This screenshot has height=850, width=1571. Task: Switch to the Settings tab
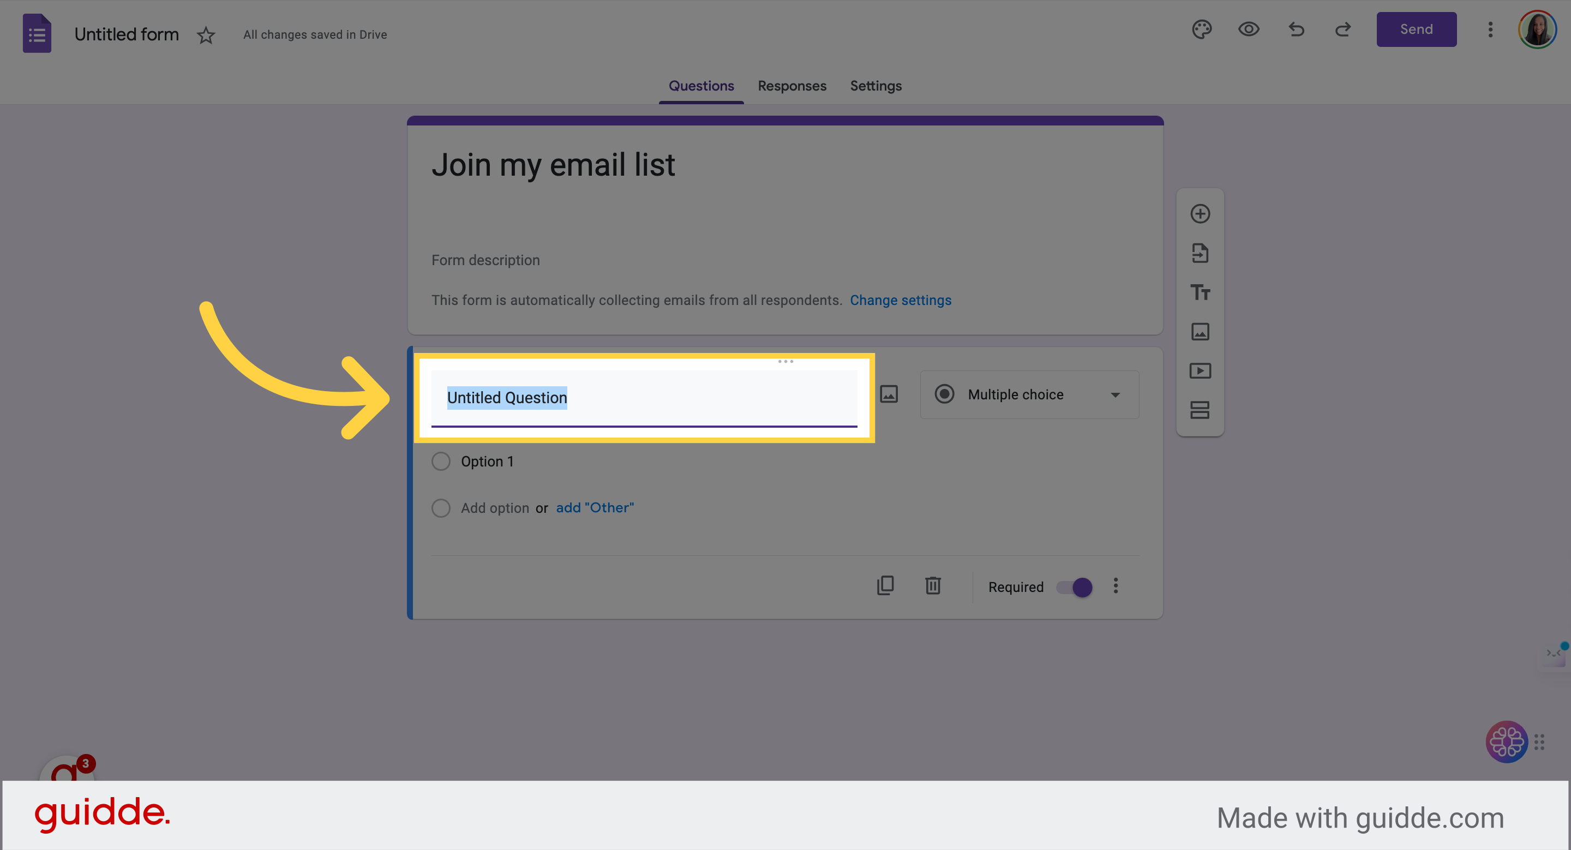[876, 86]
